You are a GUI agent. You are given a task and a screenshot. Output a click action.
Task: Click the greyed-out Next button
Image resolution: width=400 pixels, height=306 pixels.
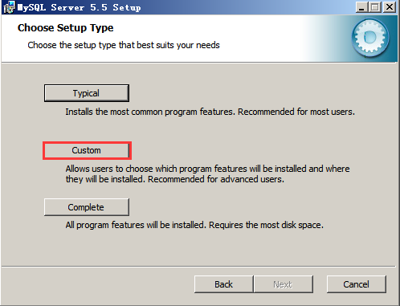point(284,284)
